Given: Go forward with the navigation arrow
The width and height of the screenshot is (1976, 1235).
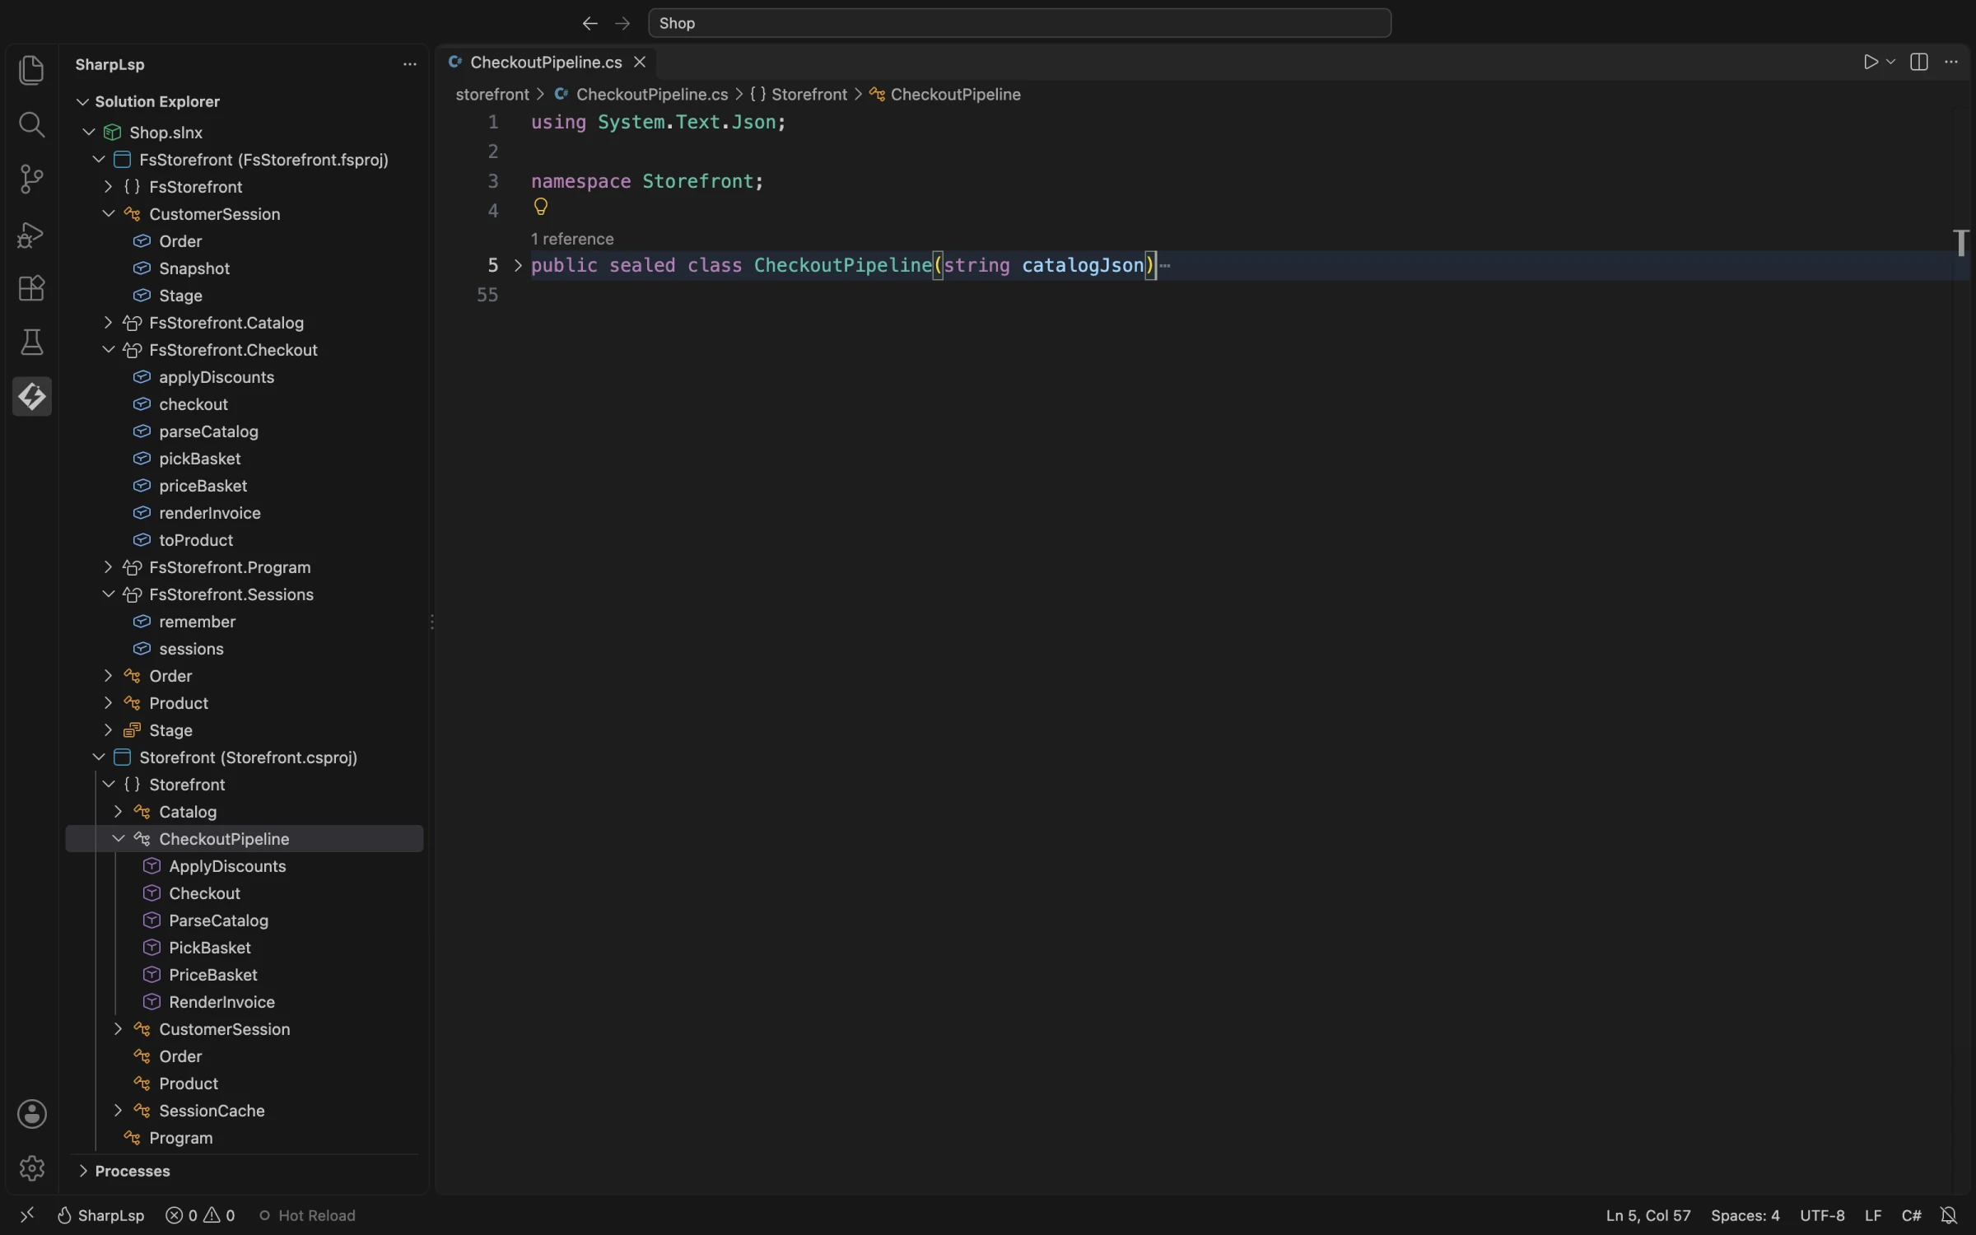Looking at the screenshot, I should pyautogui.click(x=622, y=23).
